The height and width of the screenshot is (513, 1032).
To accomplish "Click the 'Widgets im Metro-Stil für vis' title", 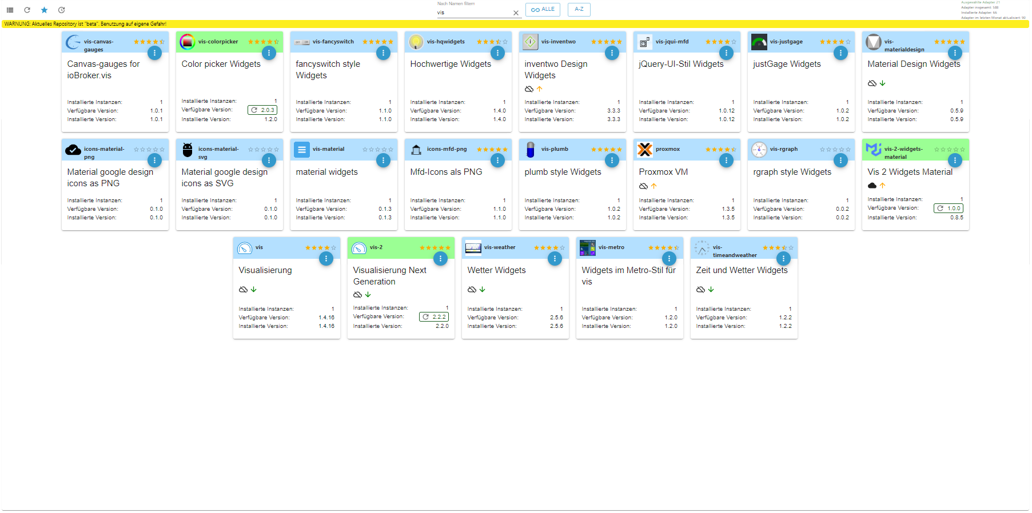I will [628, 276].
